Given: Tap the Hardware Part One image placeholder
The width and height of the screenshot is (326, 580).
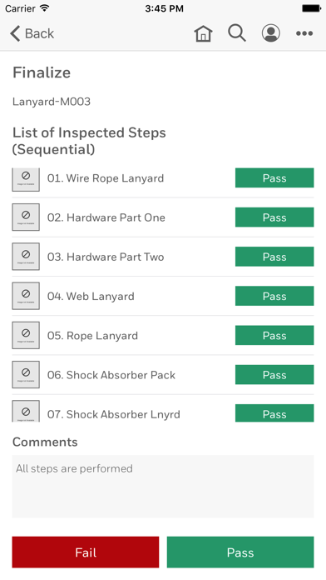Looking at the screenshot, I should coord(26,217).
